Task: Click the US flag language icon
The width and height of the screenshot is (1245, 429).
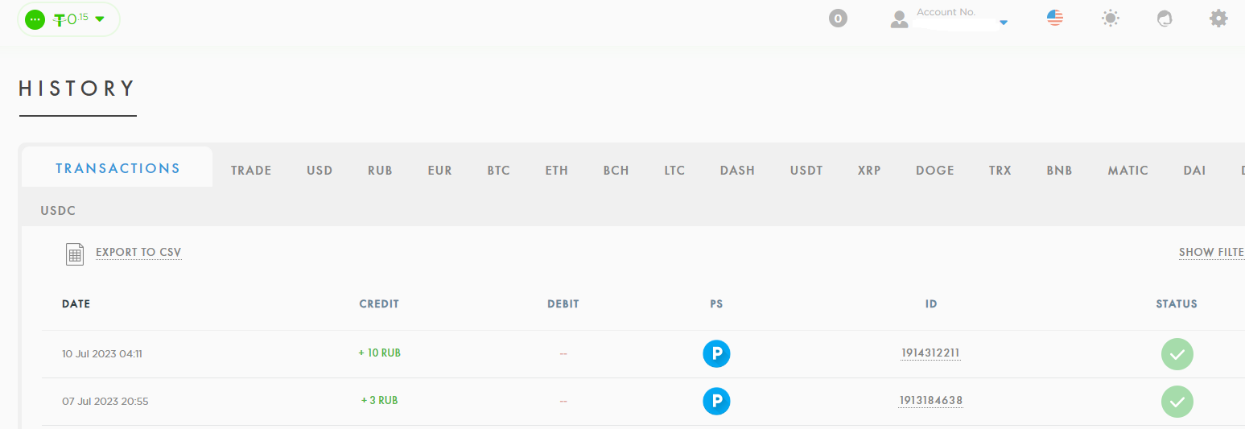Action: pos(1055,18)
